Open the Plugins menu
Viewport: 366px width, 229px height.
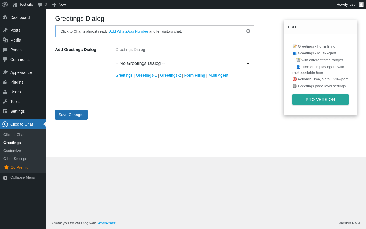pos(17,82)
